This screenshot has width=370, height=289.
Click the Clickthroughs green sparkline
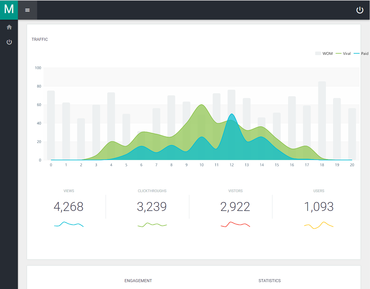(x=152, y=225)
